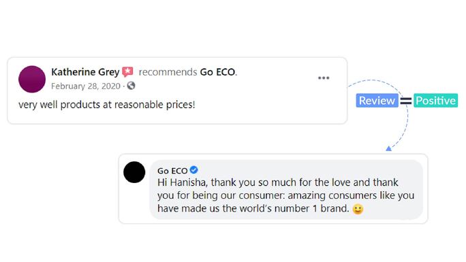Image resolution: width=466 pixels, height=262 pixels.
Task: Open Go ECO's black profile avatar
Action: 134,172
